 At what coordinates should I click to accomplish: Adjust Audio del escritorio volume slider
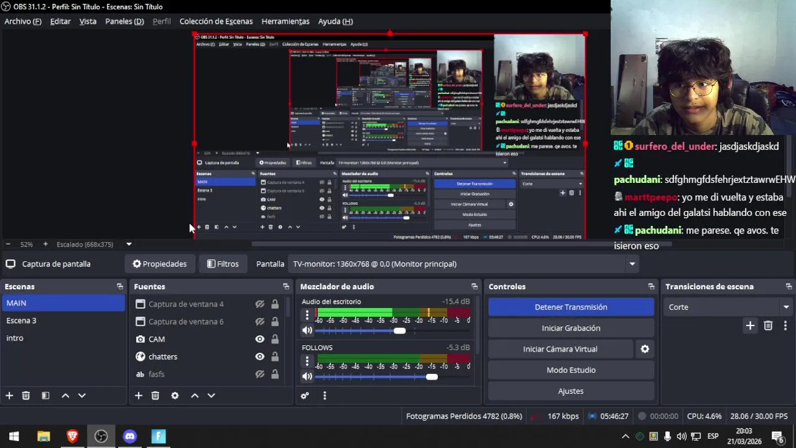click(x=399, y=330)
